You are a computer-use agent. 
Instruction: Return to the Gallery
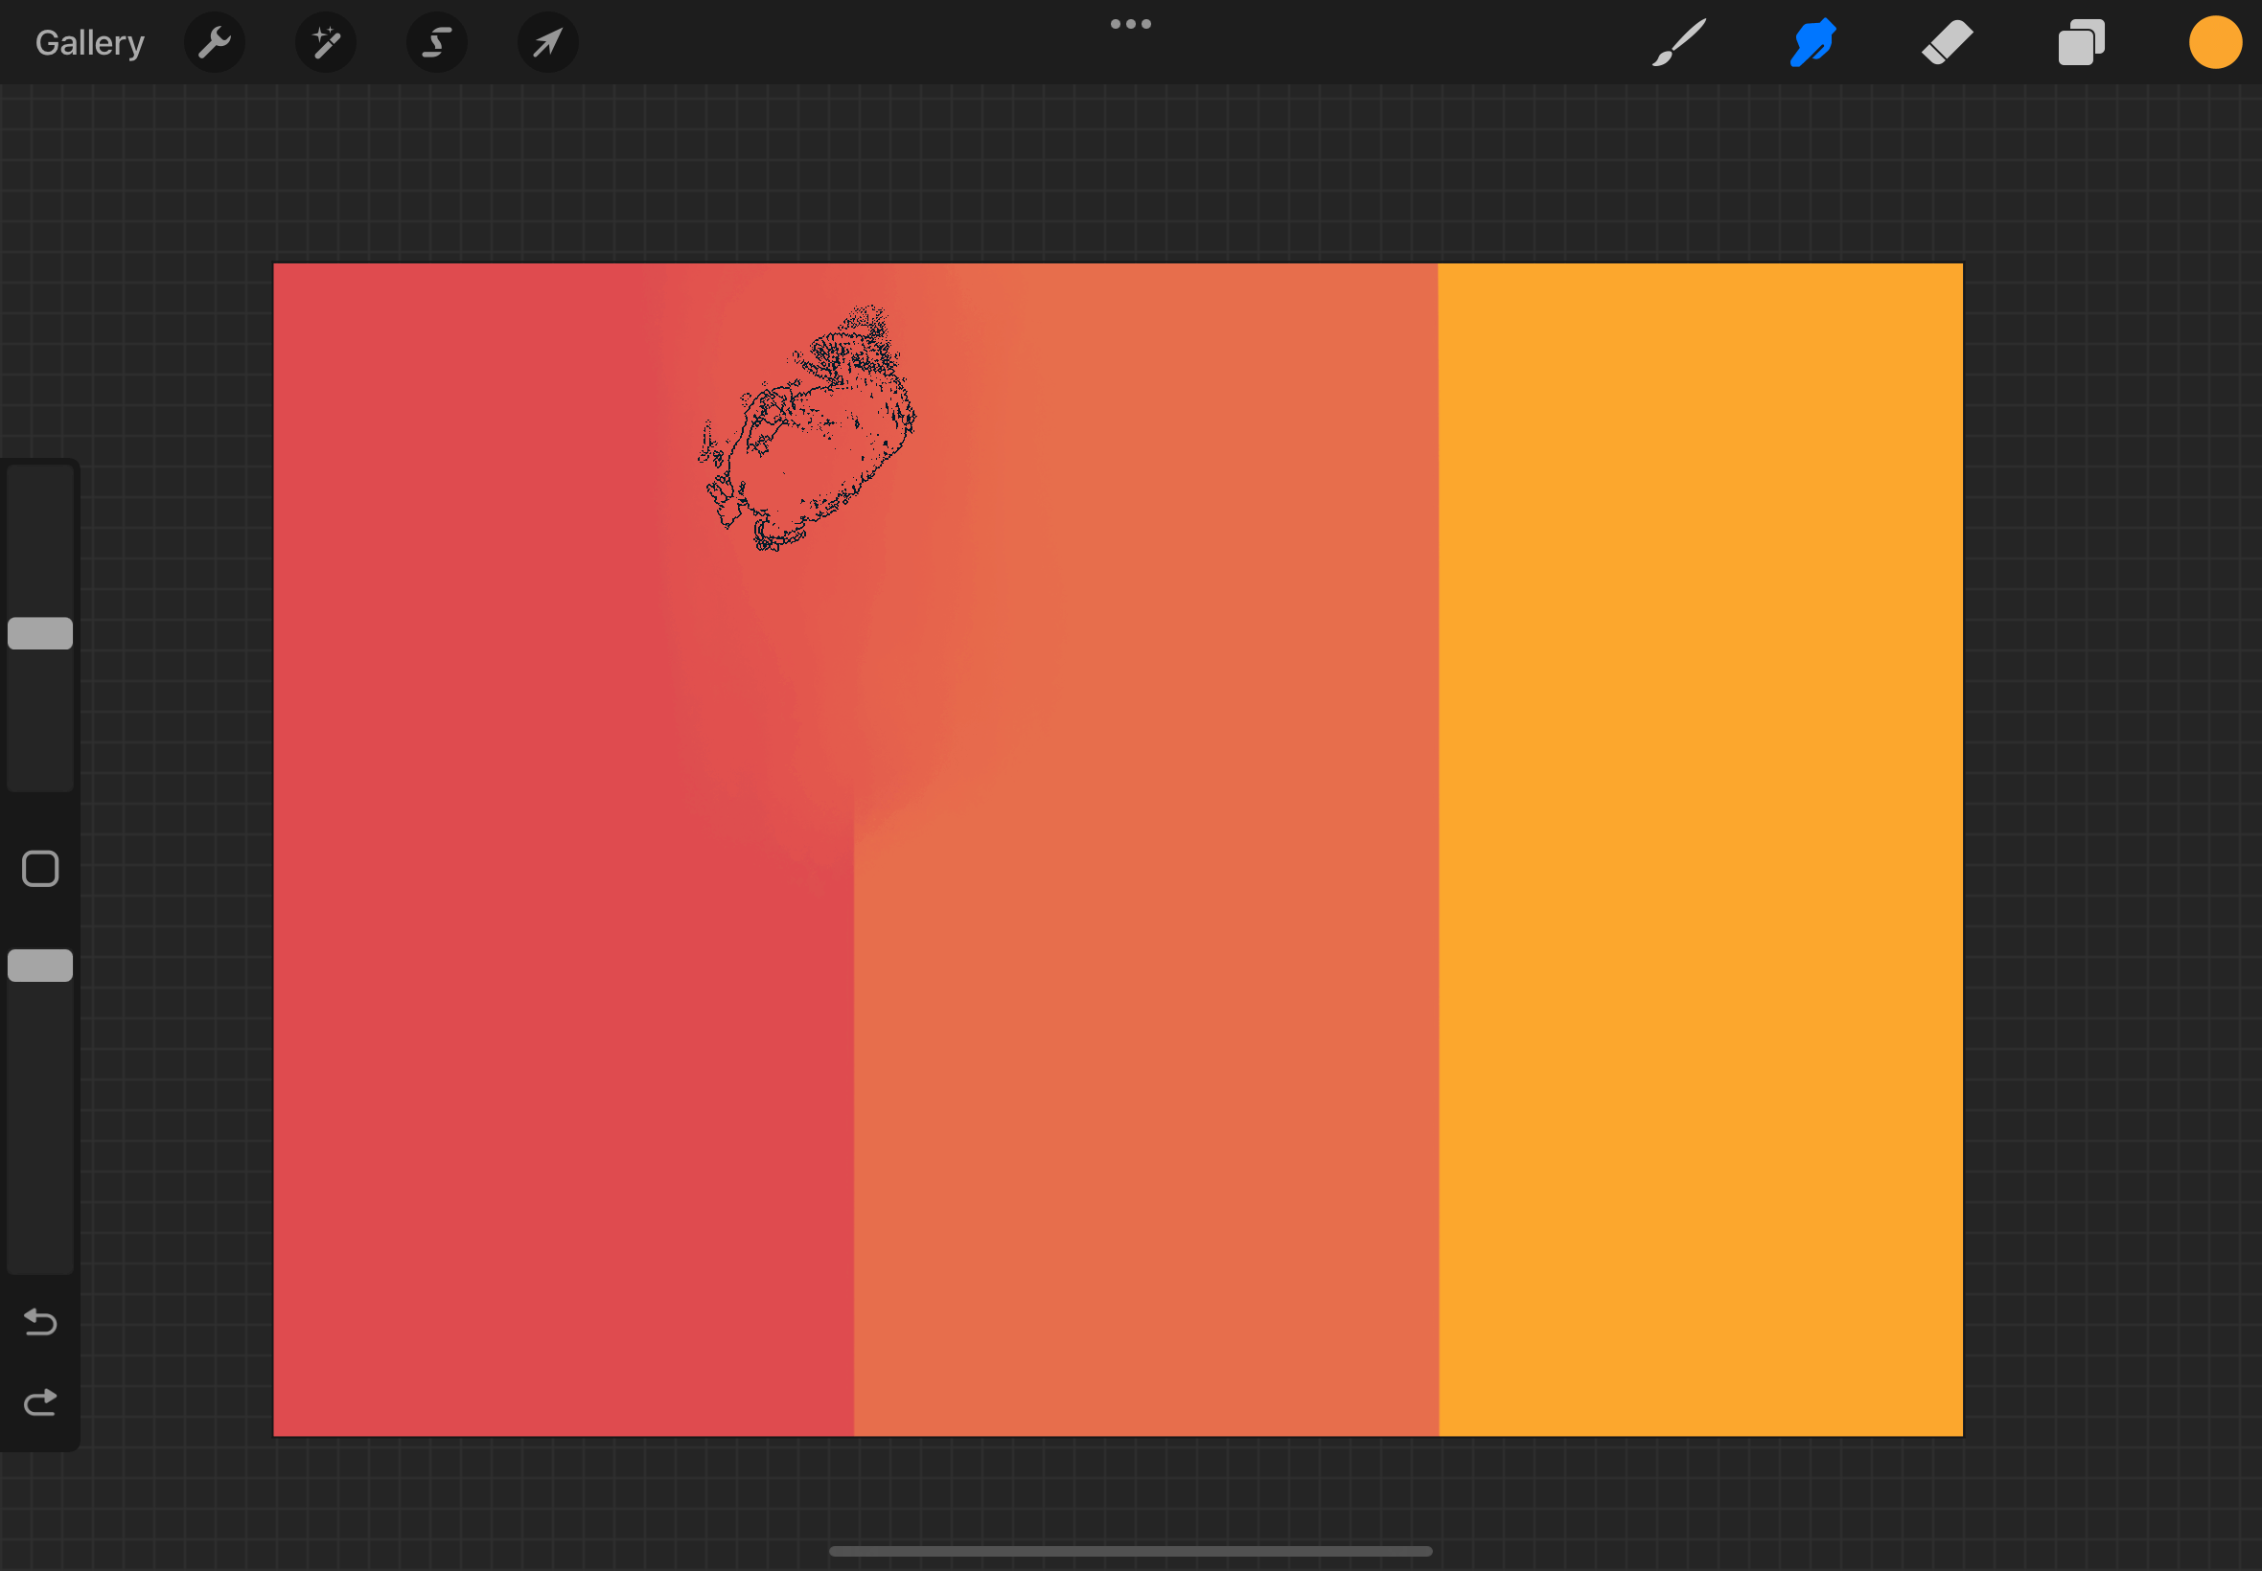tap(88, 42)
